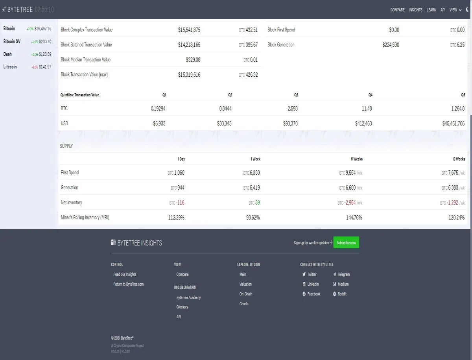Click the Telegram text link
The image size is (472, 360).
click(x=344, y=274)
